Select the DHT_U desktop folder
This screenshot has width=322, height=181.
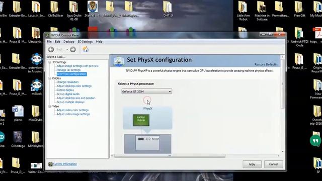tap(168, 9)
